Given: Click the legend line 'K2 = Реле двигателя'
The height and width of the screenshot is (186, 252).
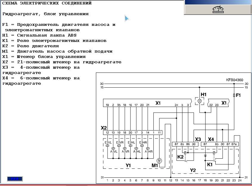Looking at the screenshot, I should click(30, 46).
